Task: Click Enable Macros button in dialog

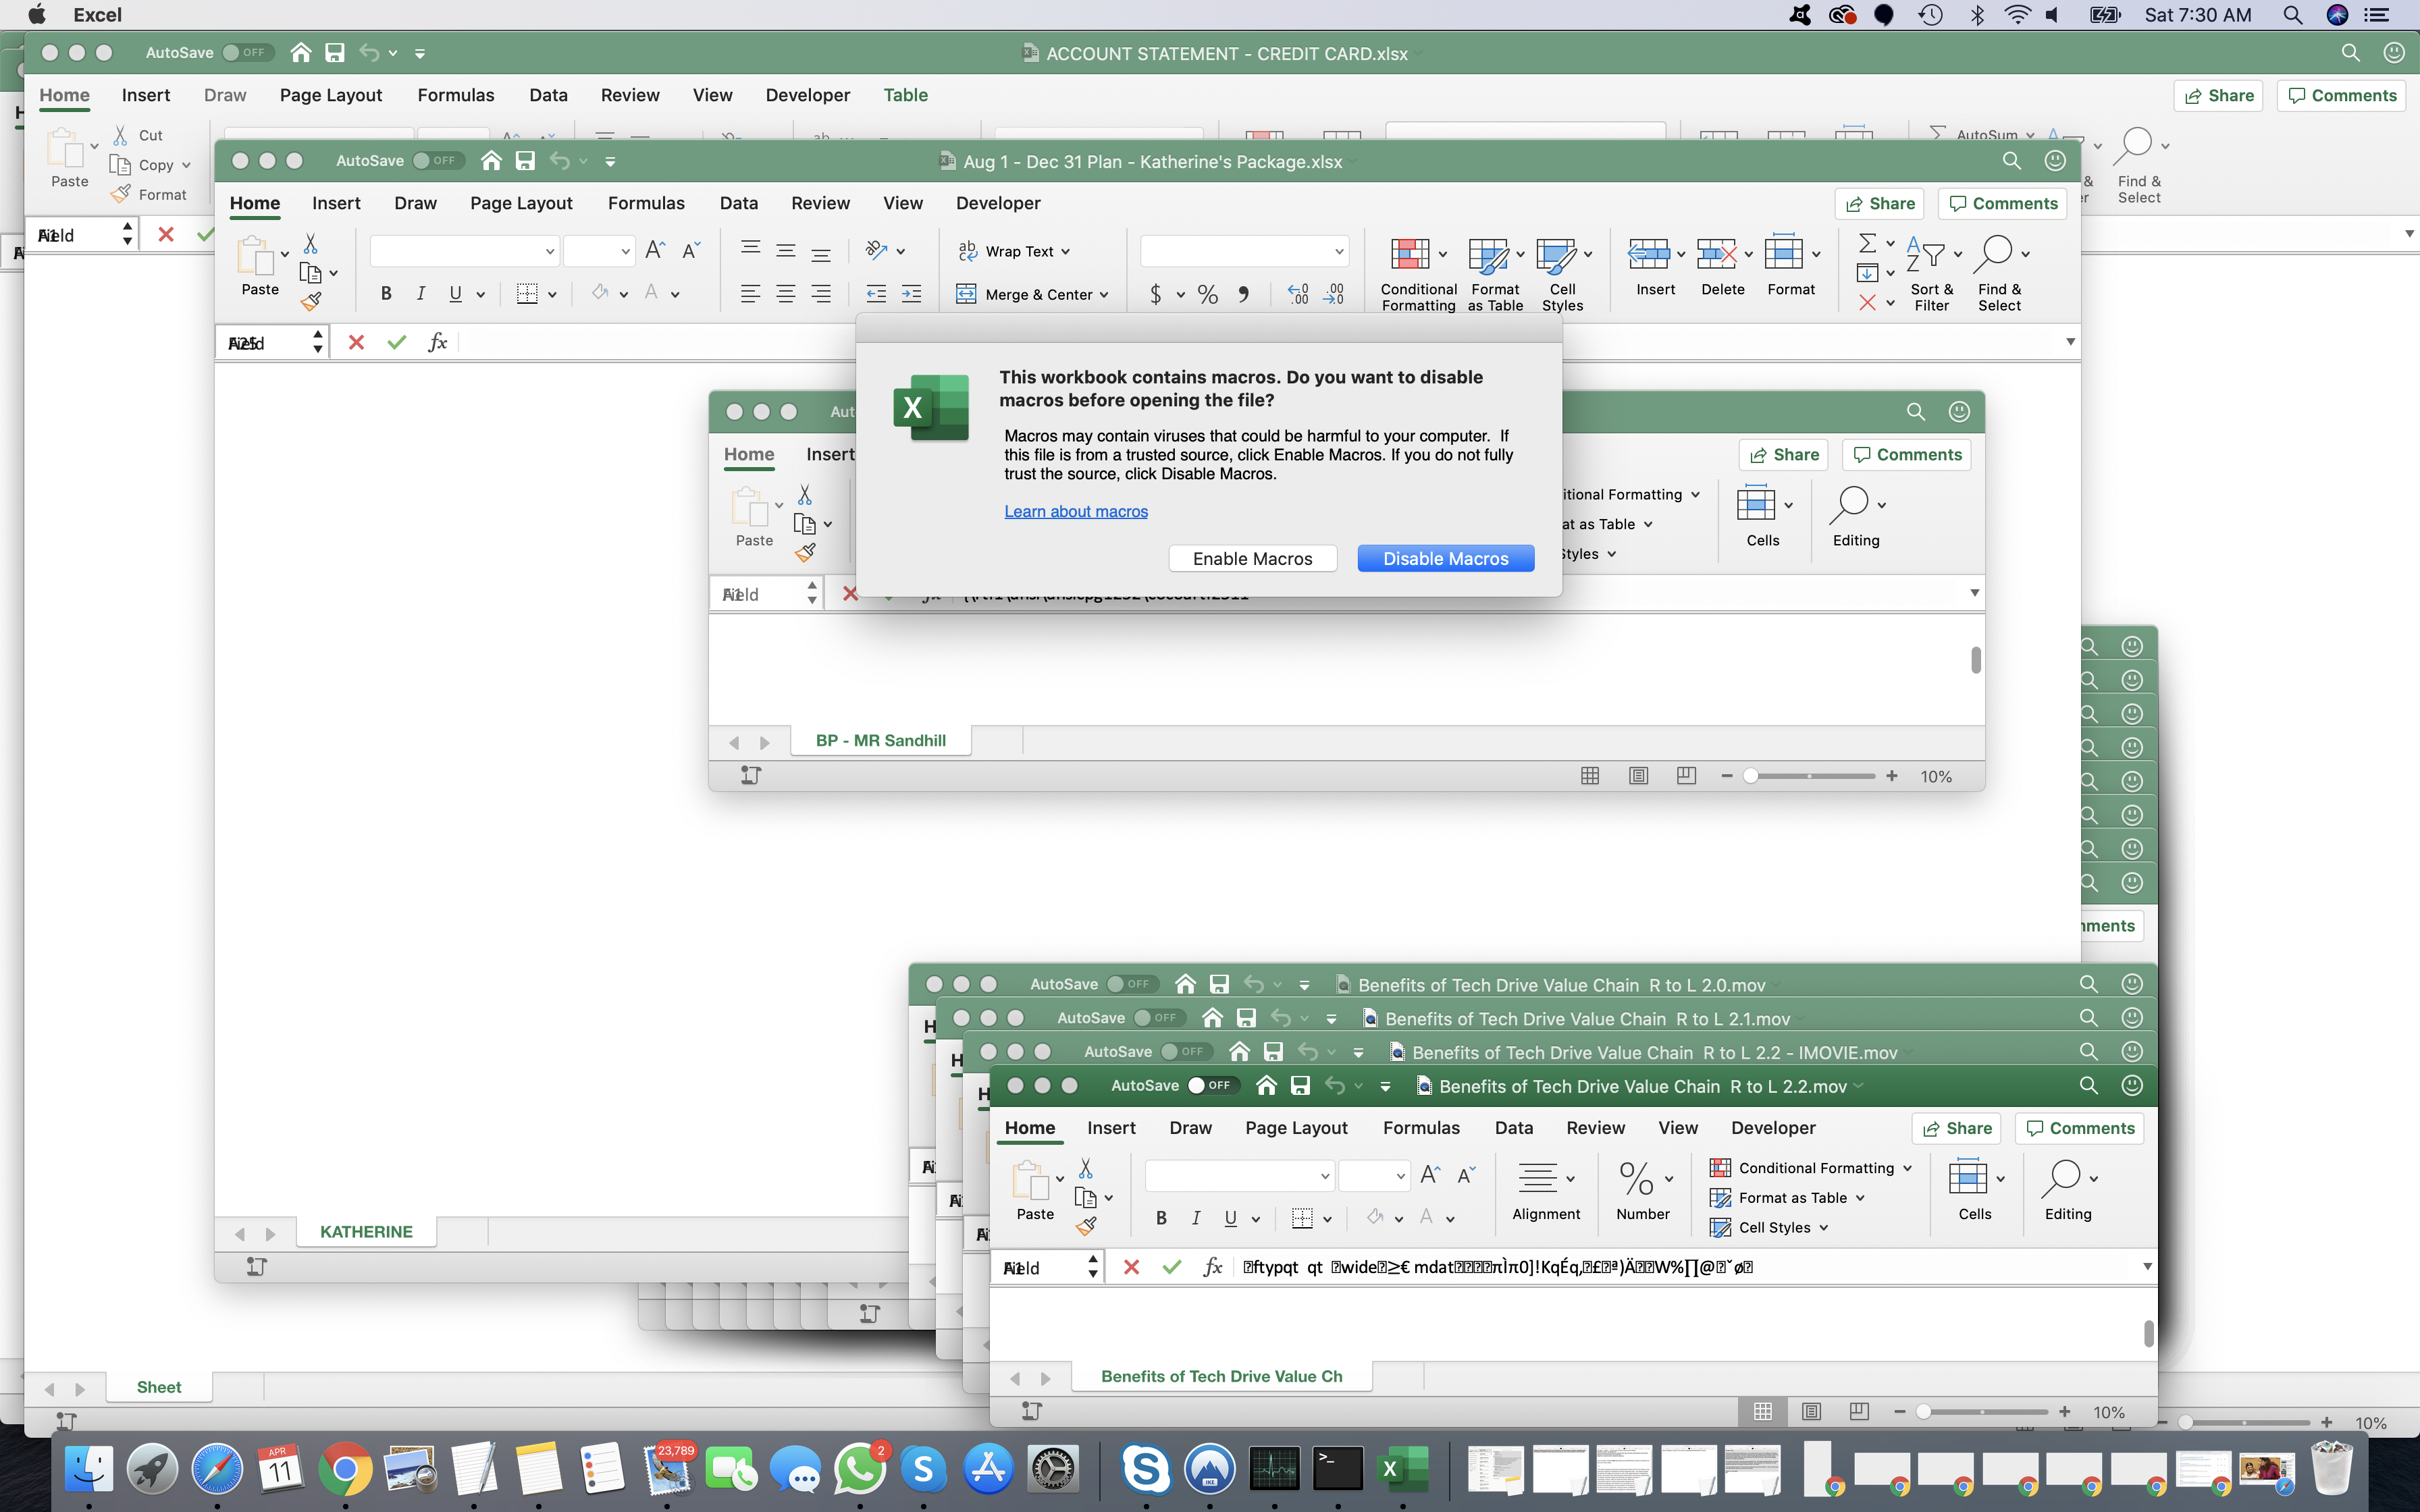Action: click(x=1251, y=558)
